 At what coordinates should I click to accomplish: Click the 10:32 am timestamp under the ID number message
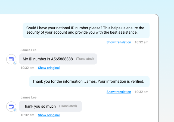27,68
